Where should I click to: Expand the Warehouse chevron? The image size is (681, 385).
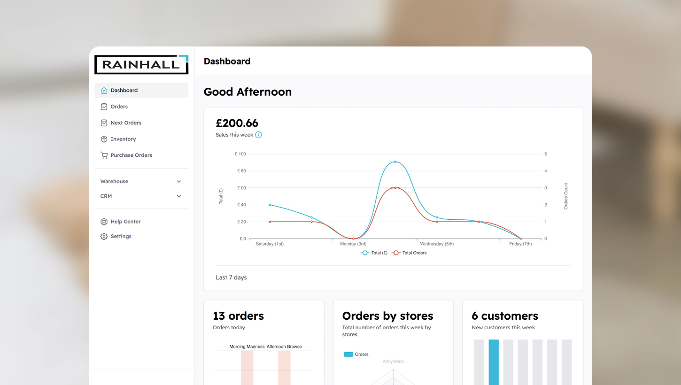tap(179, 182)
